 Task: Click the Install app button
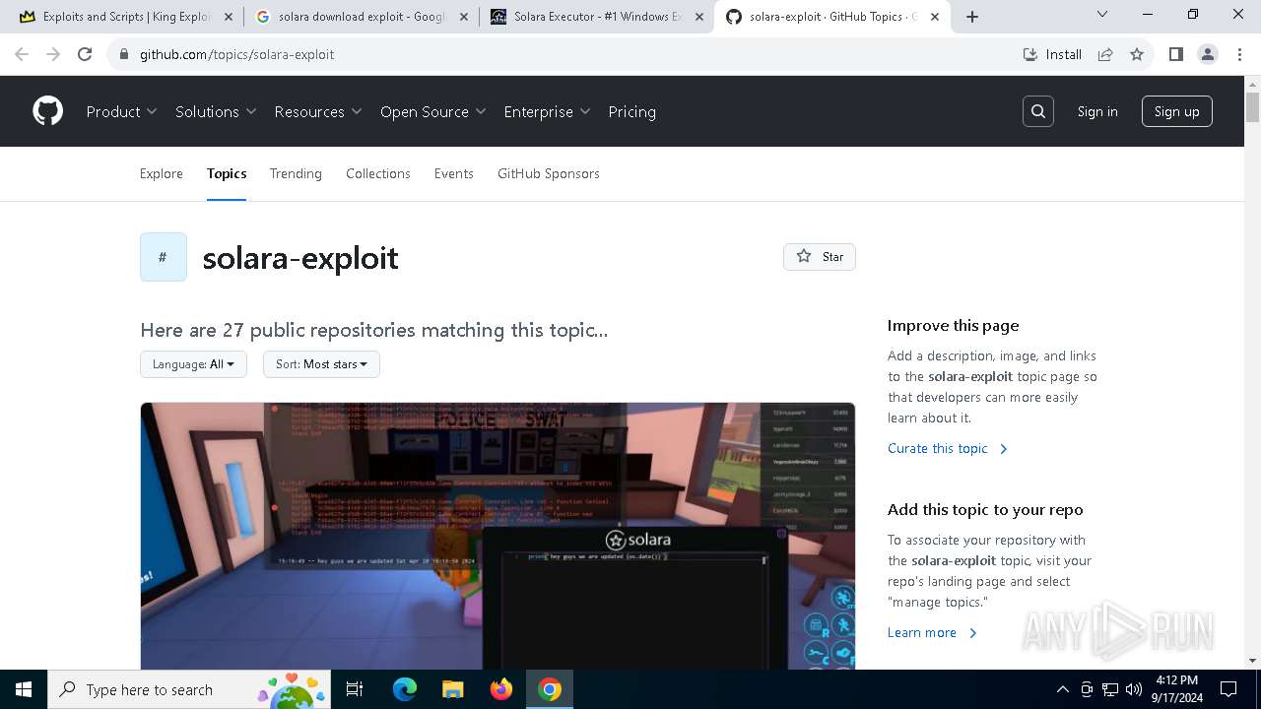tap(1052, 54)
